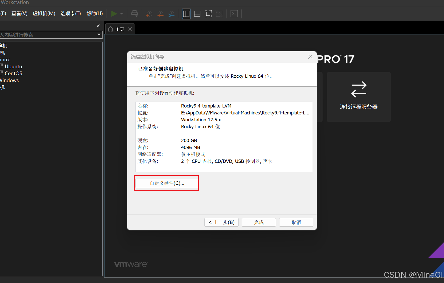Click the library search input field
444x283 pixels.
pos(48,35)
